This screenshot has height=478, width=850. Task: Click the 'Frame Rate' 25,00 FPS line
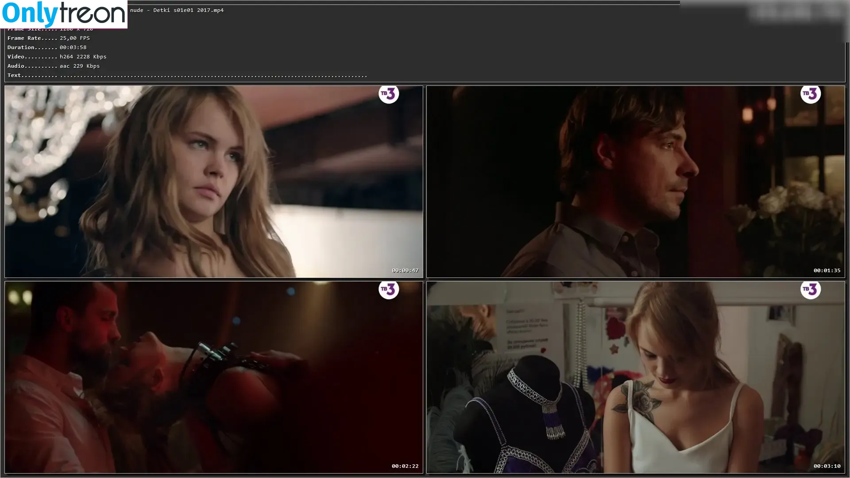click(49, 38)
